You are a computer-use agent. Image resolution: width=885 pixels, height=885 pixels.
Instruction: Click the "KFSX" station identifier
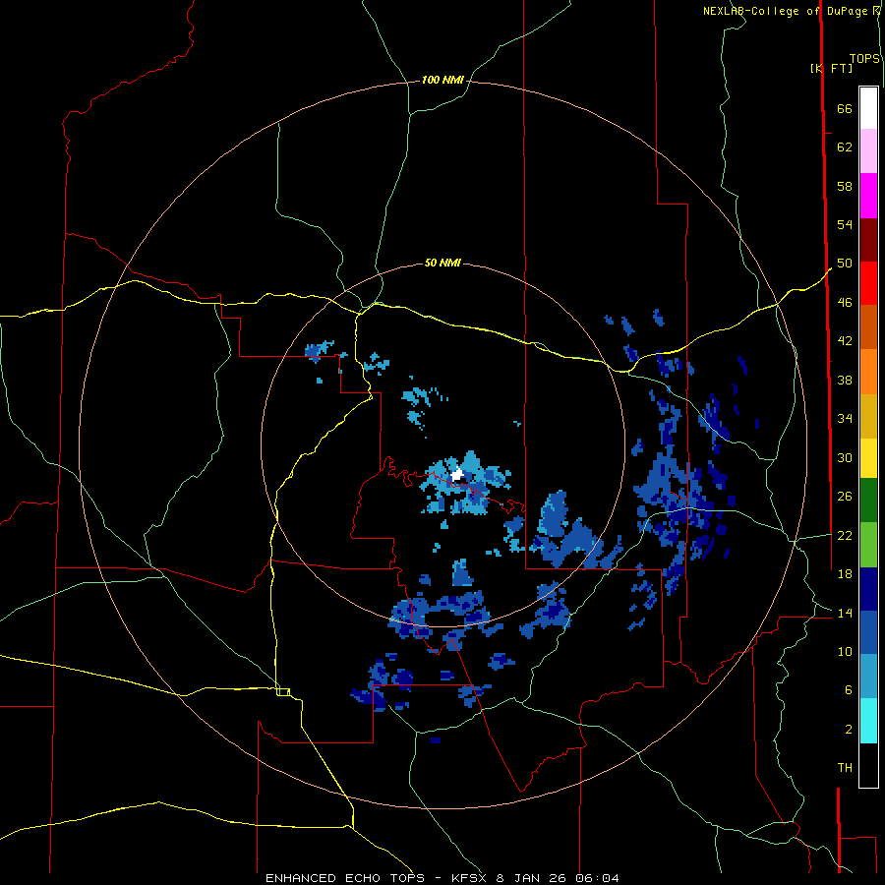click(468, 878)
